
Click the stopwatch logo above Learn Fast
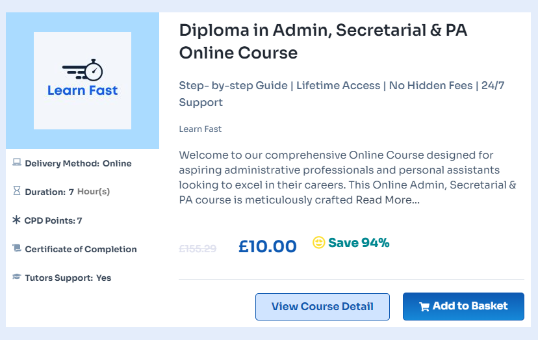point(83,70)
